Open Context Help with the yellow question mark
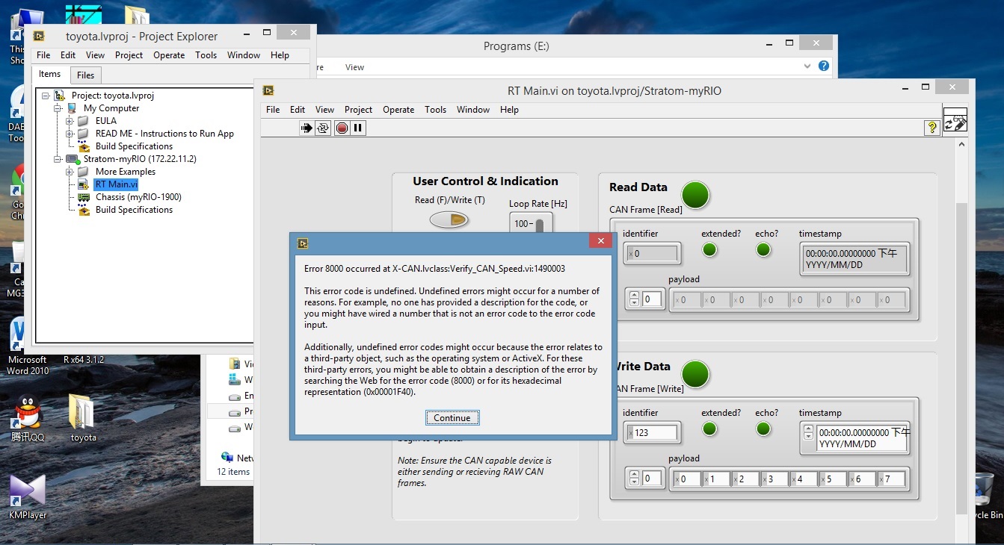1004x545 pixels. pyautogui.click(x=931, y=128)
